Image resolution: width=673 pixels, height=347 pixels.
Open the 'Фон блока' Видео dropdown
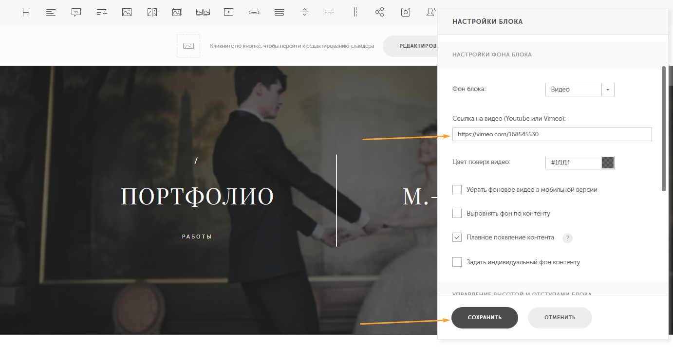click(x=580, y=90)
